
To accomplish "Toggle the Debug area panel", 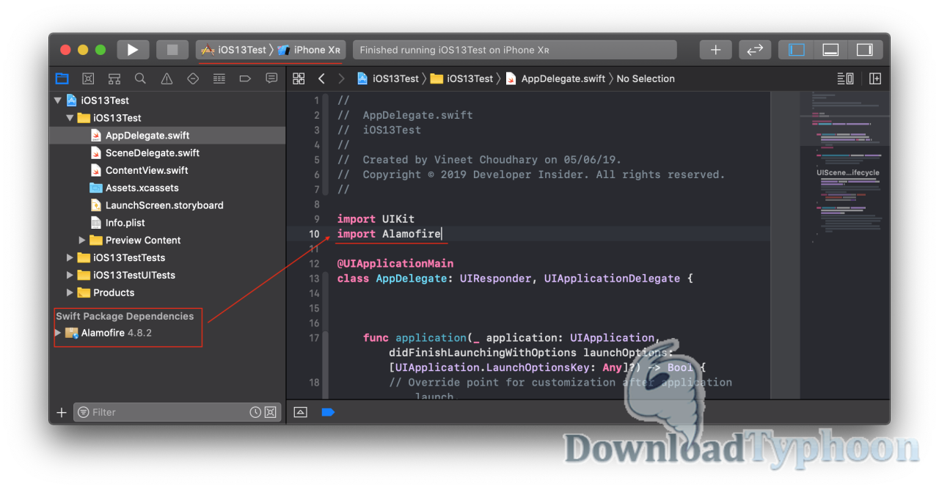I will (831, 50).
